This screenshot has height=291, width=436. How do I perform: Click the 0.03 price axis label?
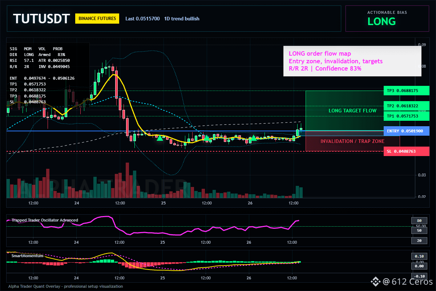coord(422,175)
